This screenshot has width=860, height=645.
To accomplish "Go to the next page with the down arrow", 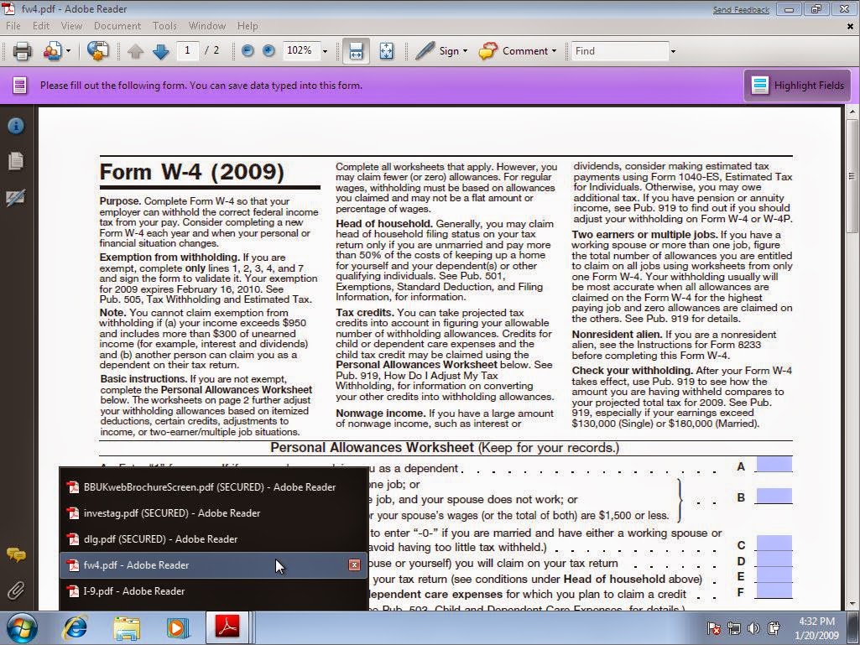I will click(x=160, y=50).
